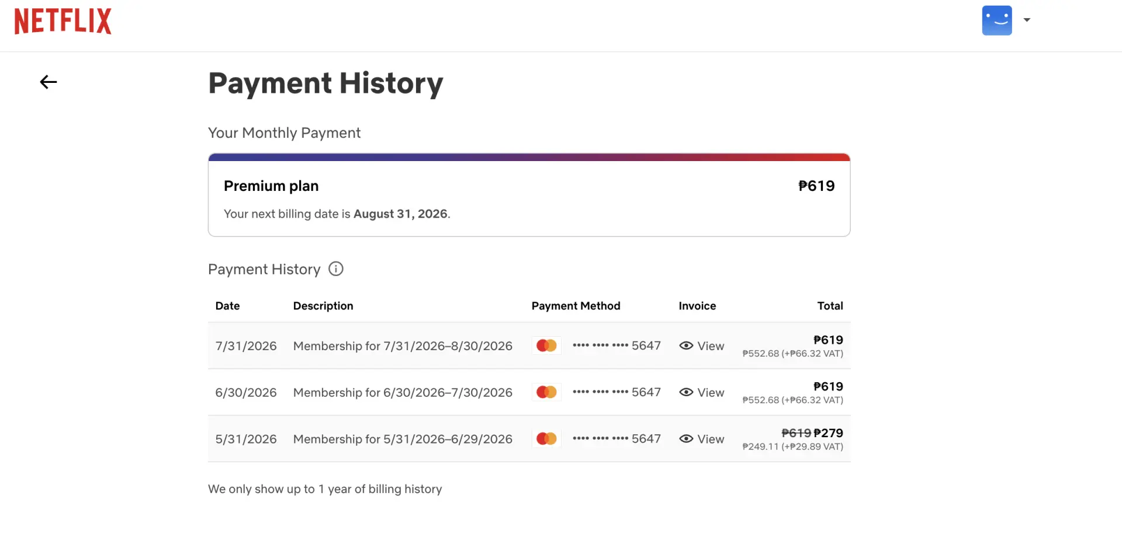Click card number ending 5647 in 7/31/2026 row
Viewport: 1122px width, 541px height.
point(617,345)
